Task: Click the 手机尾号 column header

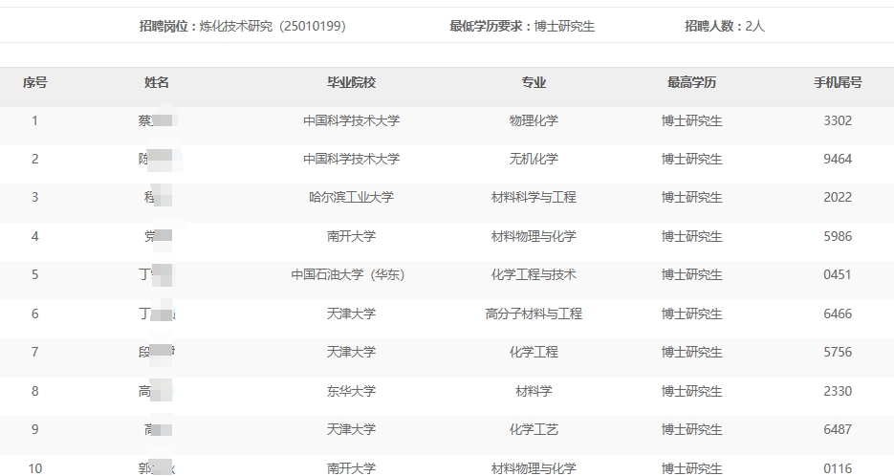Action: click(x=838, y=83)
